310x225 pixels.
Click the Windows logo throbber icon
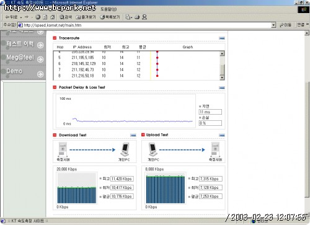coord(304,9)
